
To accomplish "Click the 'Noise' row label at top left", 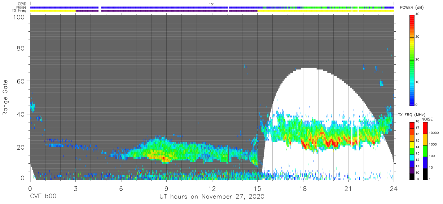I will click(22, 7).
